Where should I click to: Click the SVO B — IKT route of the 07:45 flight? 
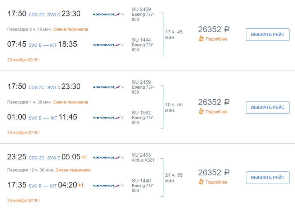[x=42, y=45]
